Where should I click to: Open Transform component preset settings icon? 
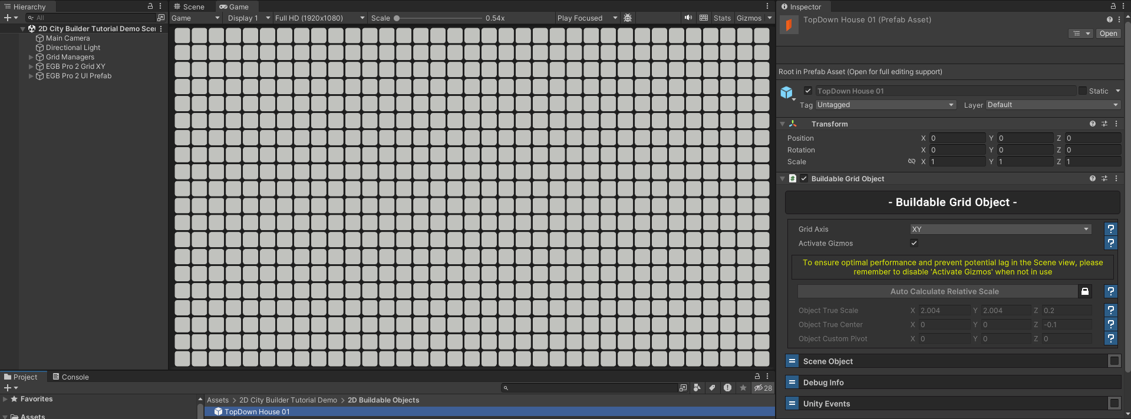tap(1104, 124)
